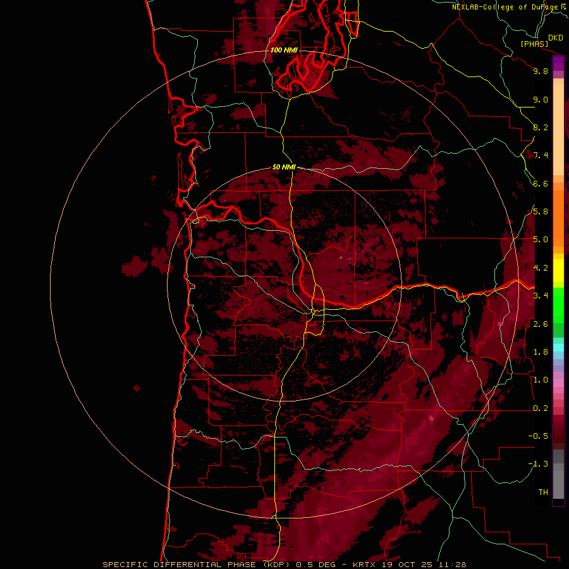Pick the cyan color bar segment
The image size is (569, 569).
pos(558,348)
